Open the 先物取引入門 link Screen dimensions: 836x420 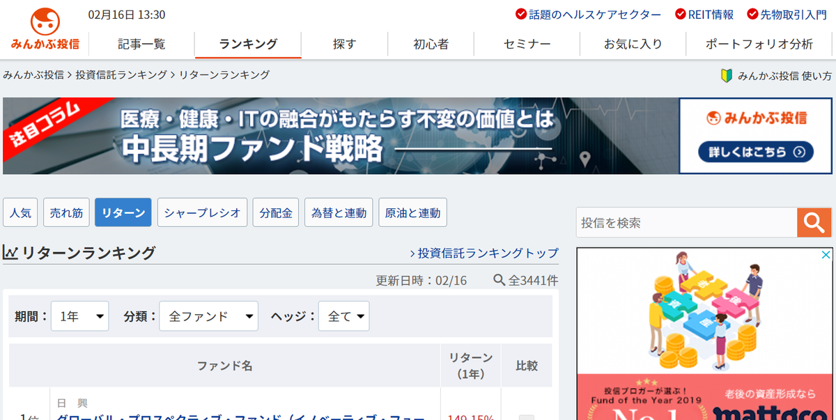click(x=794, y=14)
